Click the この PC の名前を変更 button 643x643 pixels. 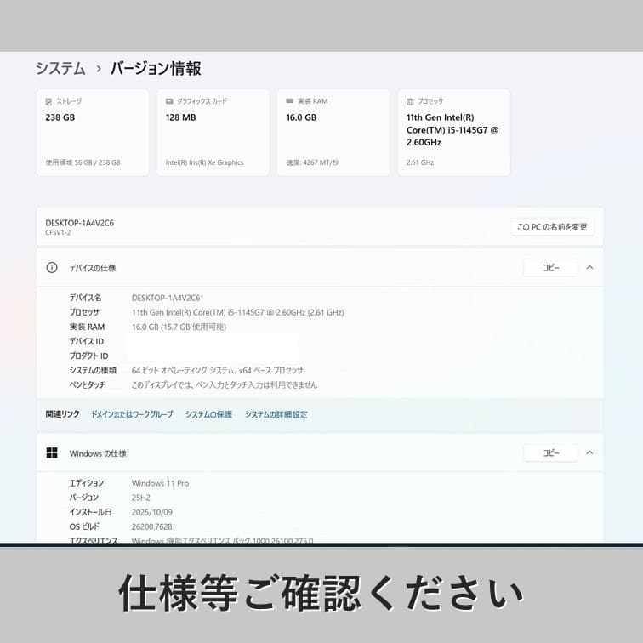click(x=552, y=227)
